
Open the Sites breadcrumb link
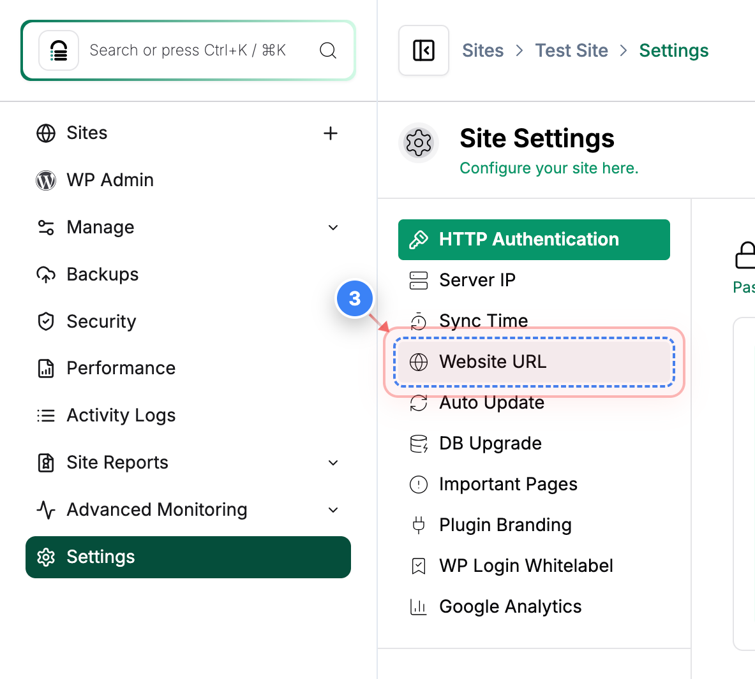pos(482,50)
